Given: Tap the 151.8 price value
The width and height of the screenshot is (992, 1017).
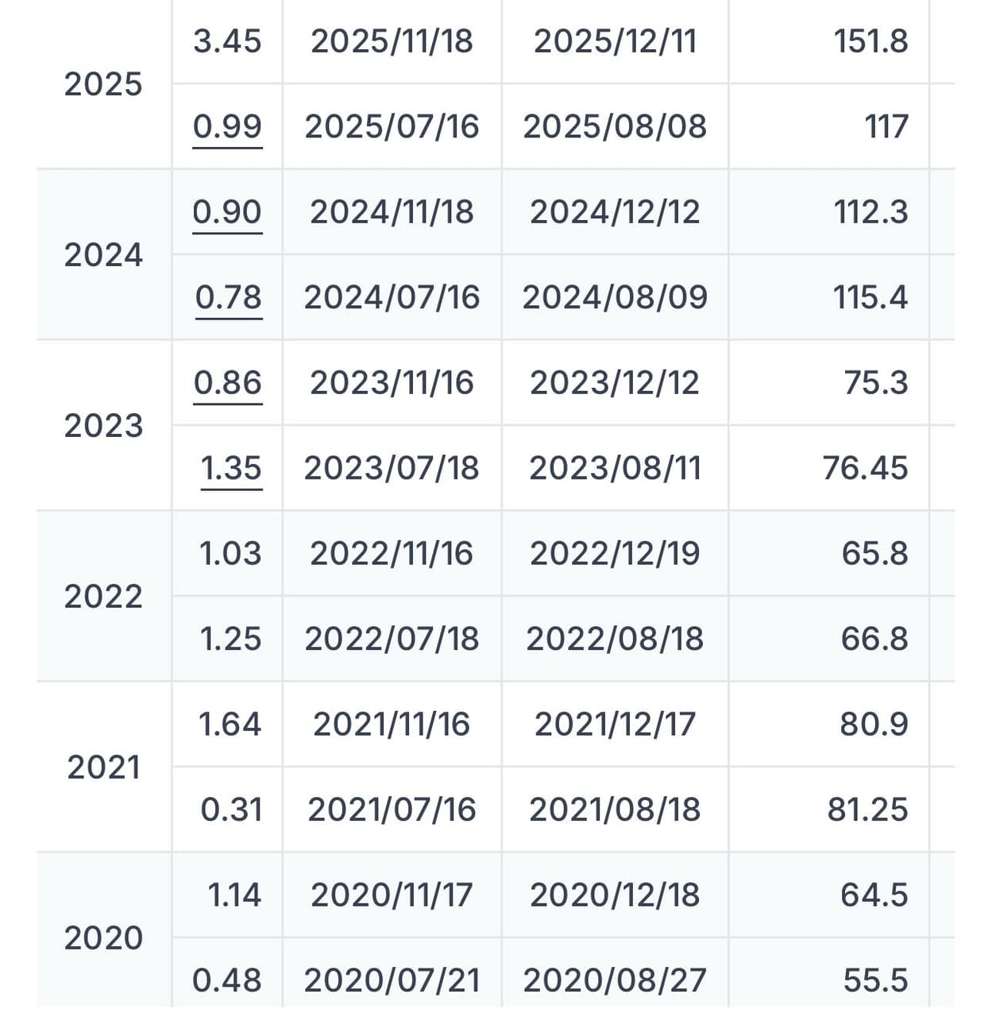Looking at the screenshot, I should pos(870,41).
